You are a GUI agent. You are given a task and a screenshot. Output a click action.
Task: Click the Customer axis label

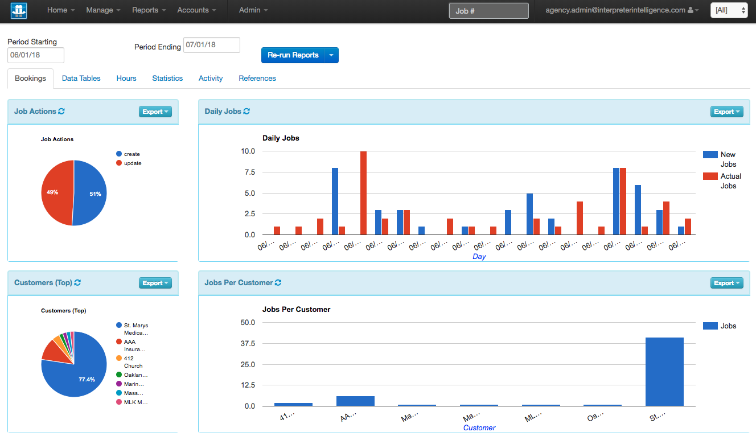(x=479, y=428)
